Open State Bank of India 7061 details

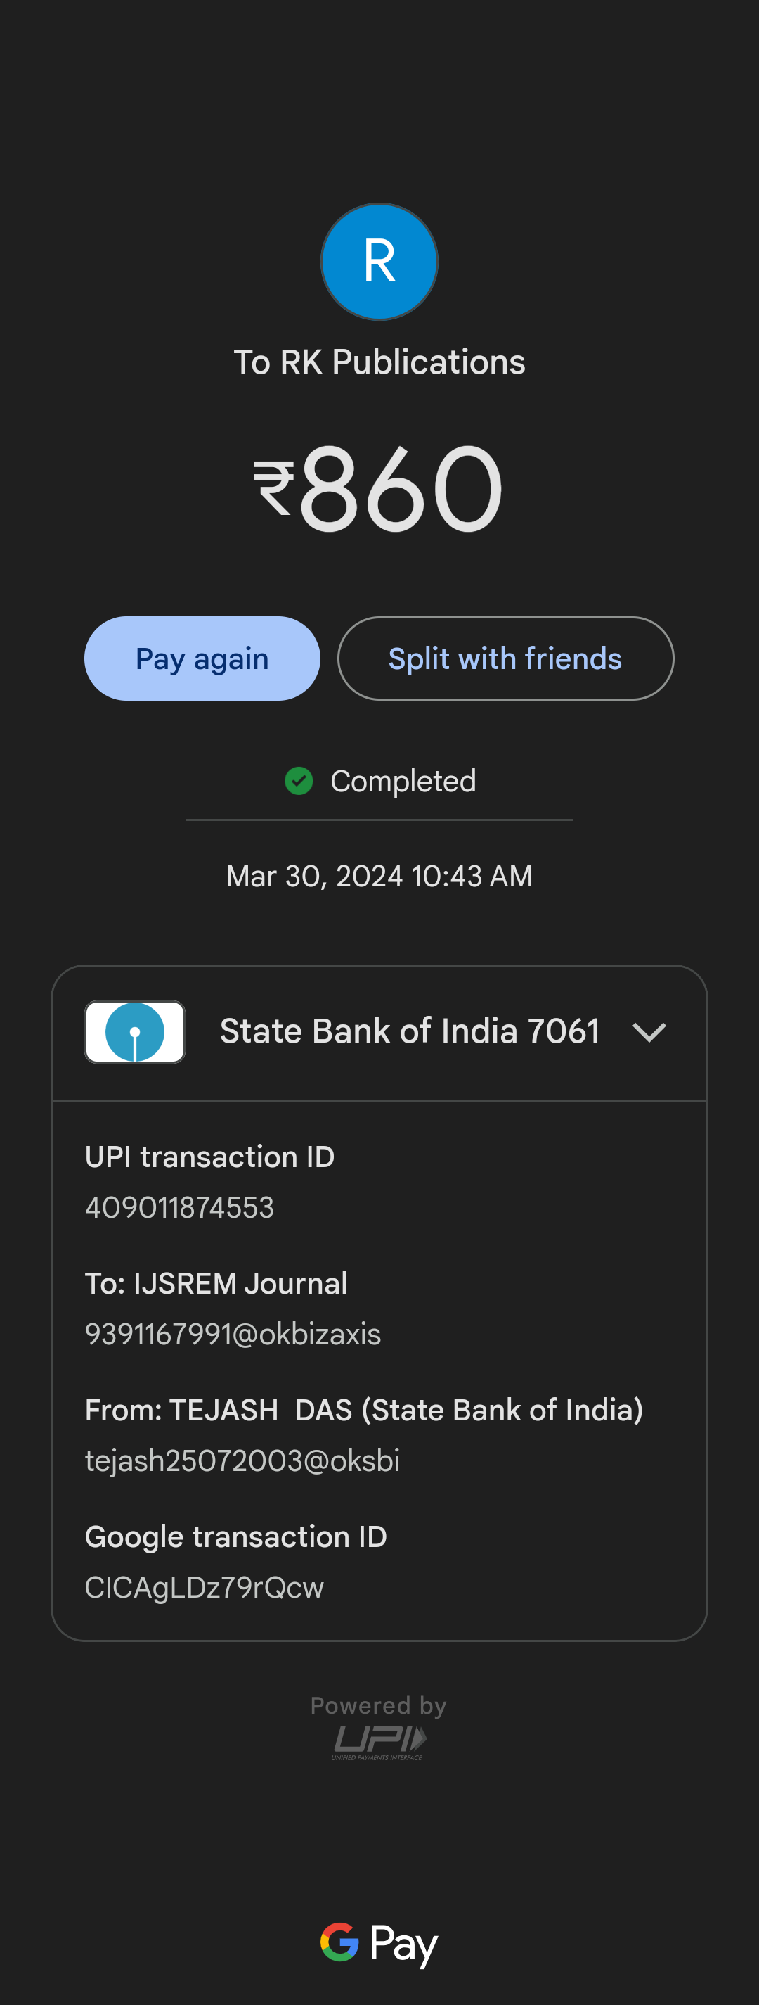click(410, 1031)
